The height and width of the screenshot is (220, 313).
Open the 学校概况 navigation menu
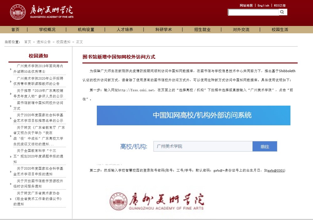point(47,30)
